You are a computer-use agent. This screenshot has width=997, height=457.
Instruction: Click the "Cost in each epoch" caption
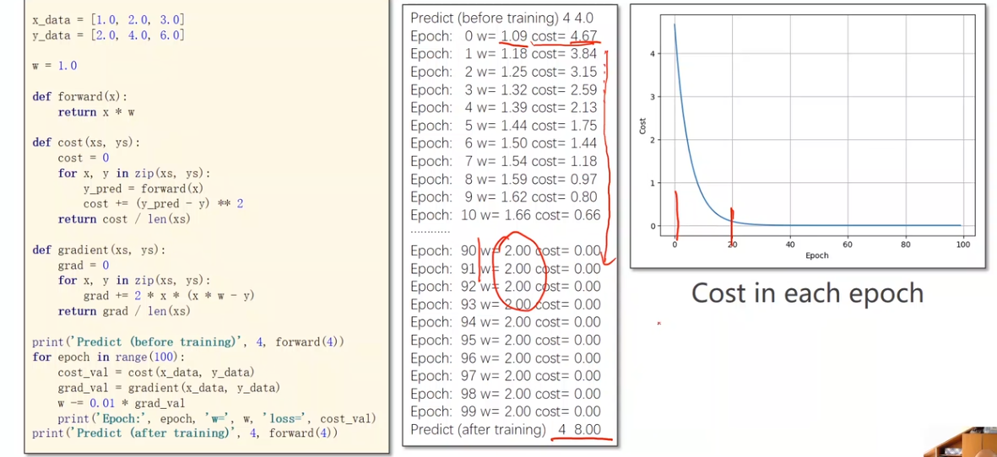pos(807,293)
